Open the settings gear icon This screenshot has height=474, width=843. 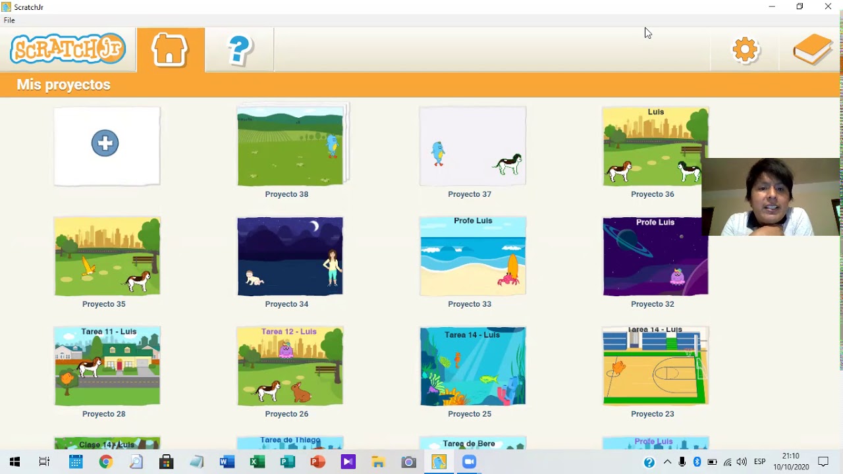745,49
